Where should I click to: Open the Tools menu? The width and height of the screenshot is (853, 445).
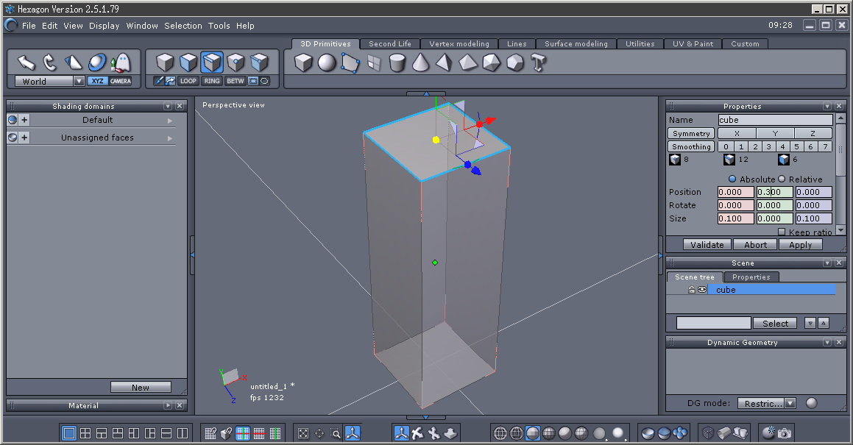click(219, 26)
